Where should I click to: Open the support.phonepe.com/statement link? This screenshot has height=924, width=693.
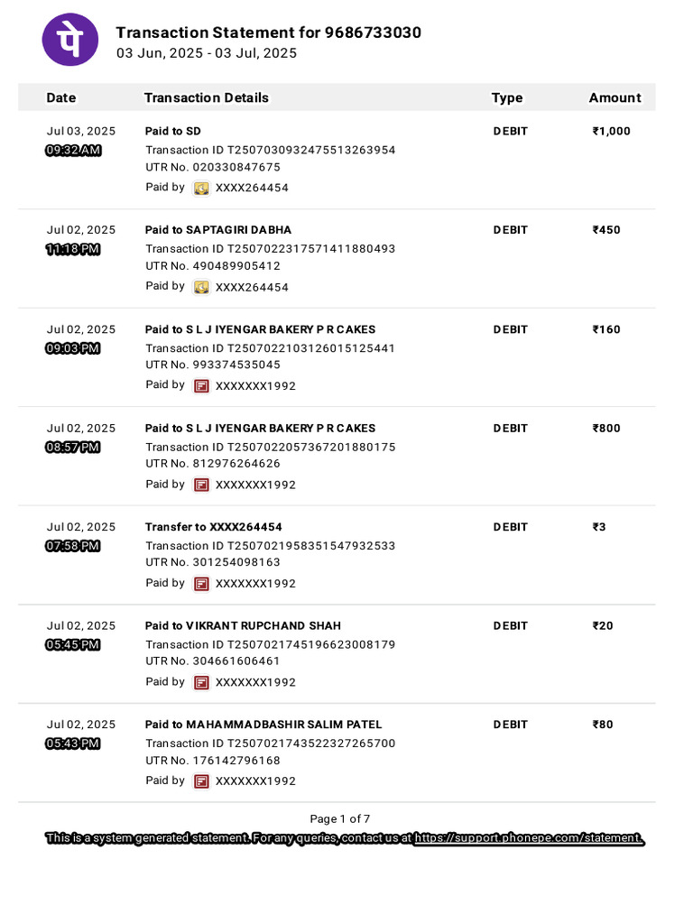click(529, 838)
